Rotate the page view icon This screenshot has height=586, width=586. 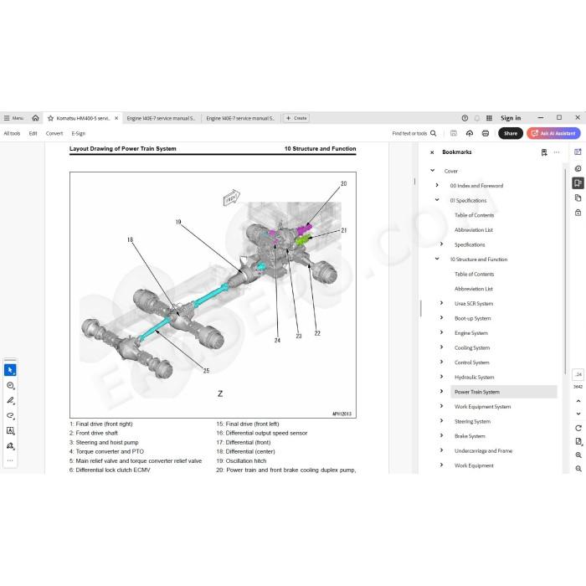tap(578, 428)
